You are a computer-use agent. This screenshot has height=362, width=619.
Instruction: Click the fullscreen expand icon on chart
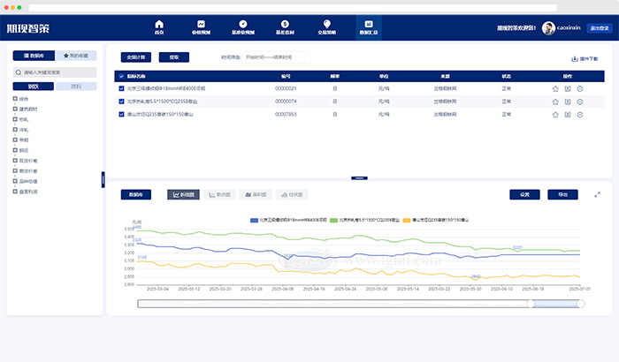click(x=597, y=194)
